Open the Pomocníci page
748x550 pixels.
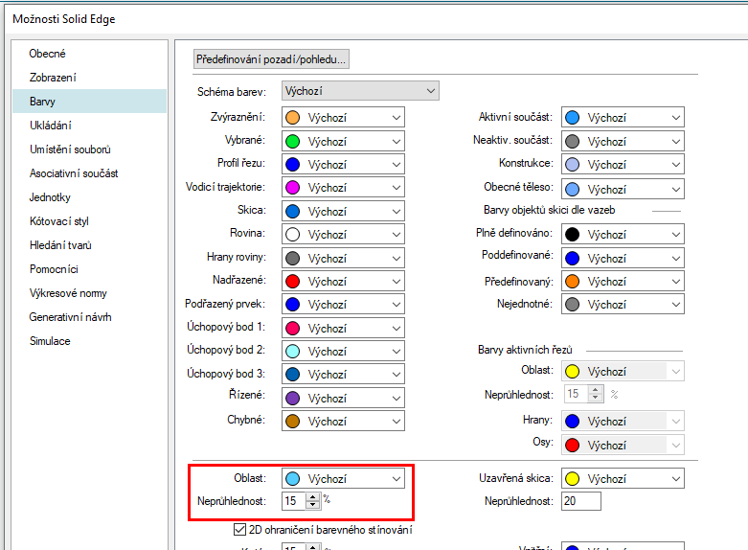coord(54,269)
